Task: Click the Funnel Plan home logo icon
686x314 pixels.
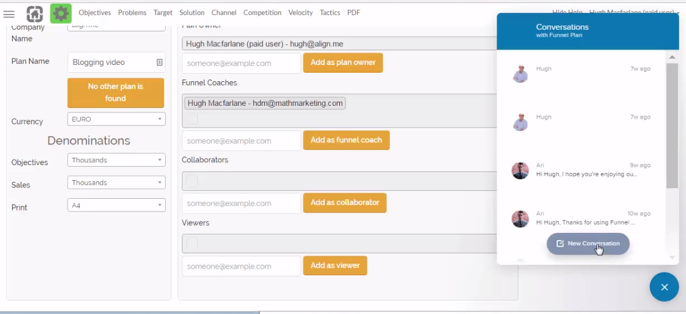Action: (36, 13)
